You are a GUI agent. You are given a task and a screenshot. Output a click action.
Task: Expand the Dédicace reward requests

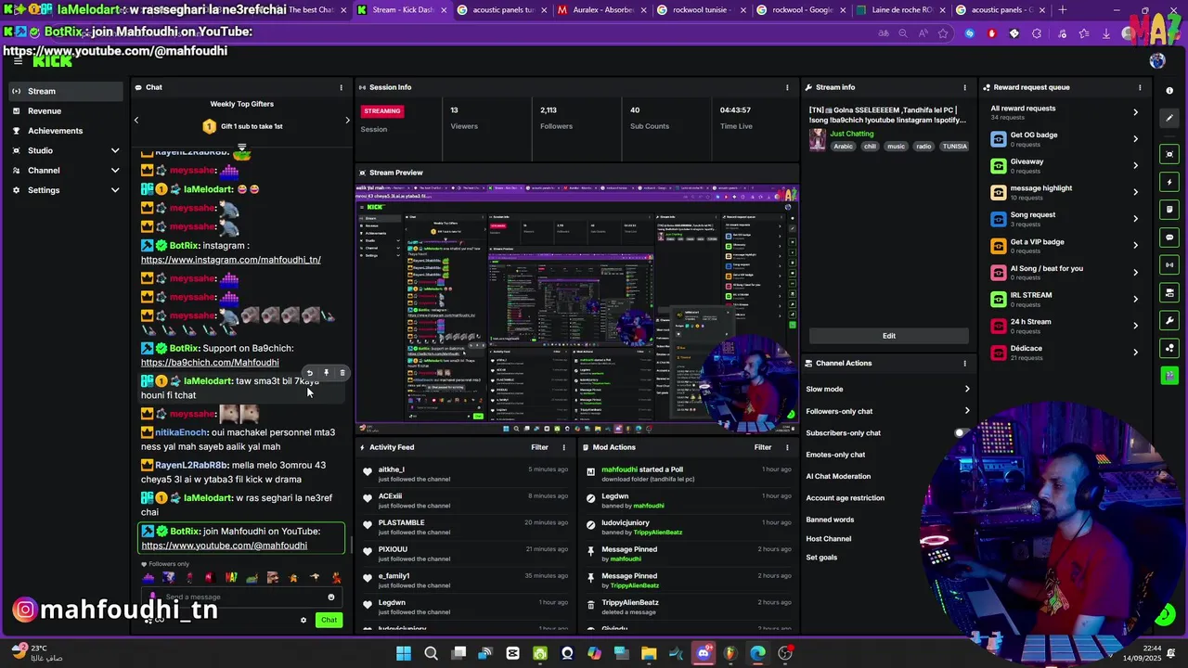1135,353
